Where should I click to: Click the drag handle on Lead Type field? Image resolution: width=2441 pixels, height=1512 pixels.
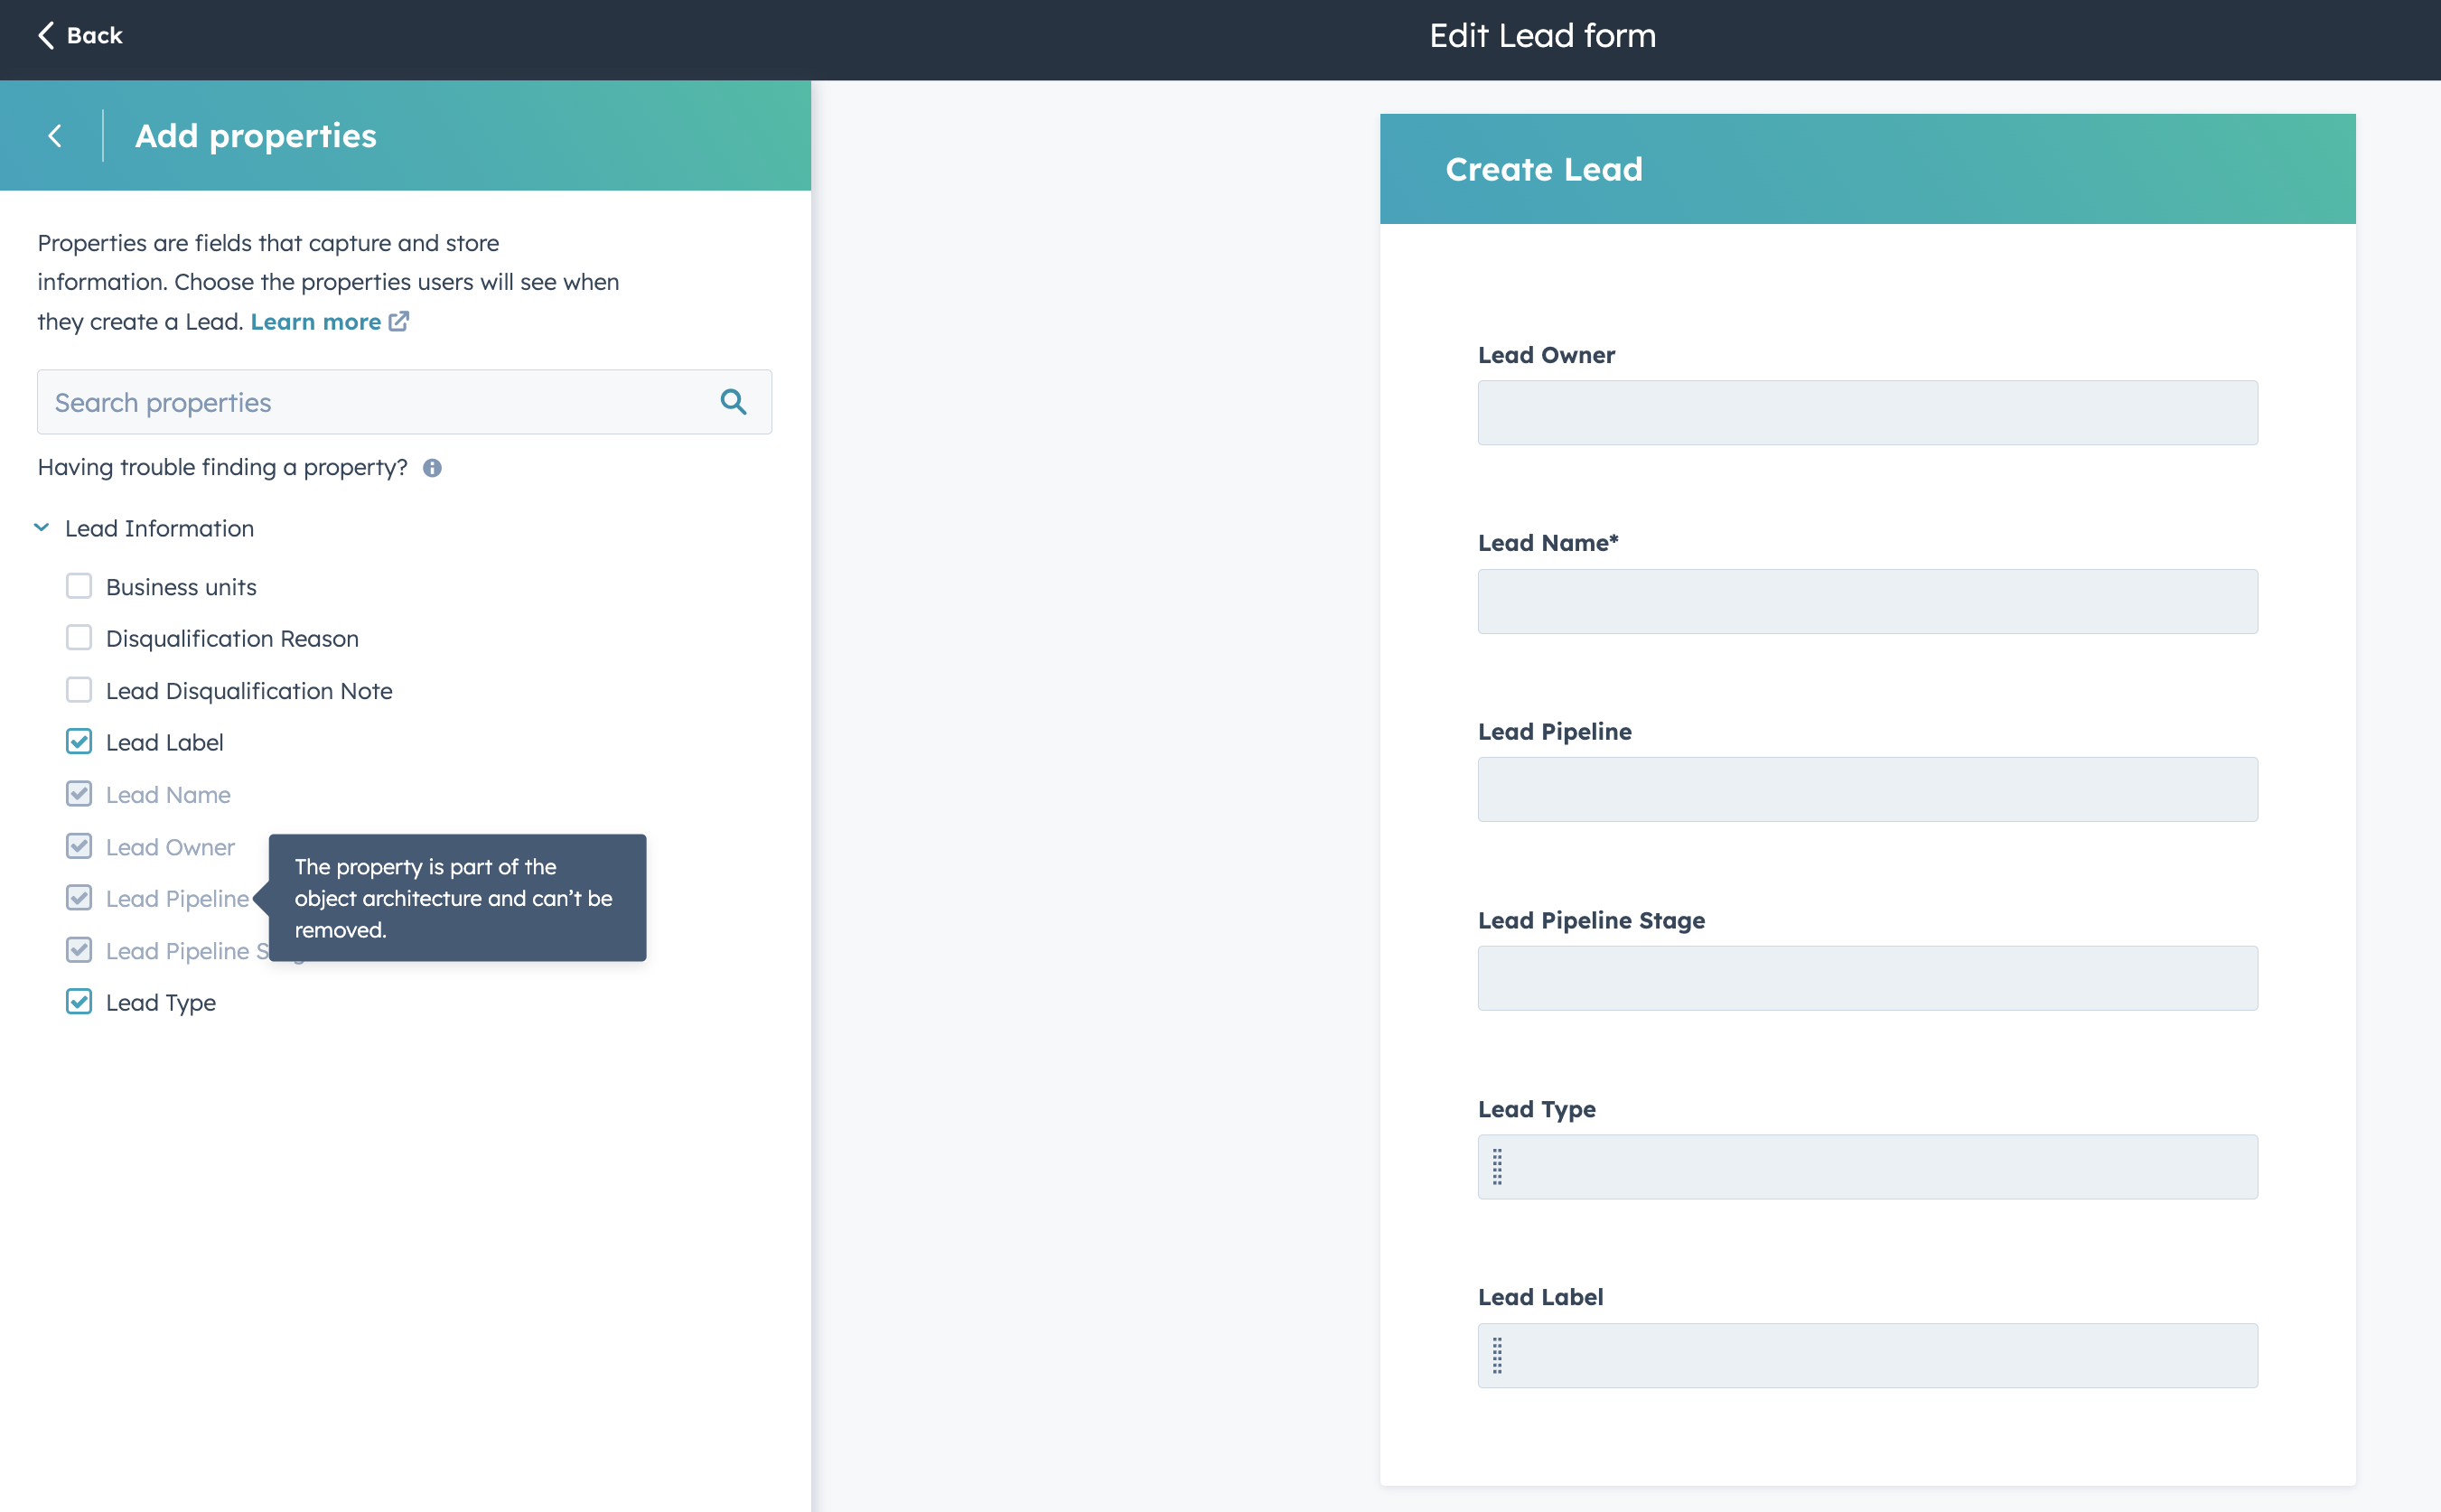tap(1497, 1166)
